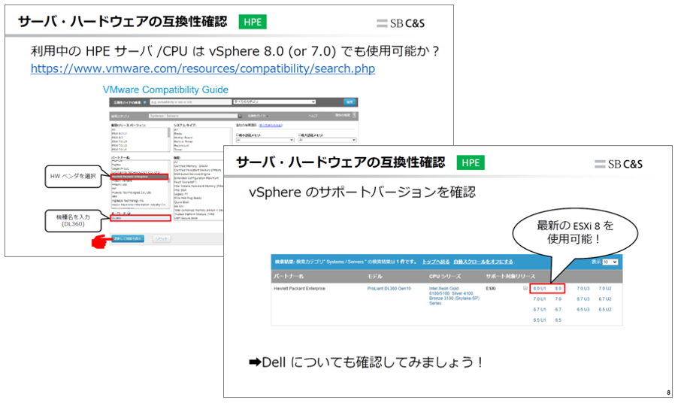Image resolution: width=681 pixels, height=403 pixels.
Task: Click the Hewlett Packard Enterprise result cell
Action: coord(299,289)
